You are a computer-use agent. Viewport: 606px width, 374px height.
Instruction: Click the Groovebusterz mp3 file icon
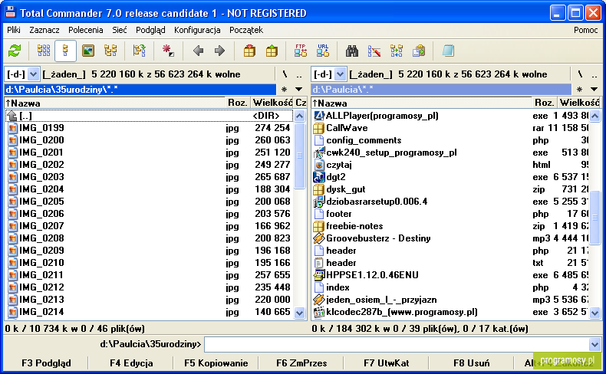(318, 238)
